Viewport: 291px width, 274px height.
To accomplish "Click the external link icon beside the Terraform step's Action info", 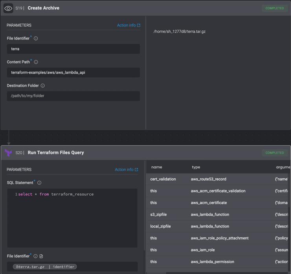I will click(136, 170).
